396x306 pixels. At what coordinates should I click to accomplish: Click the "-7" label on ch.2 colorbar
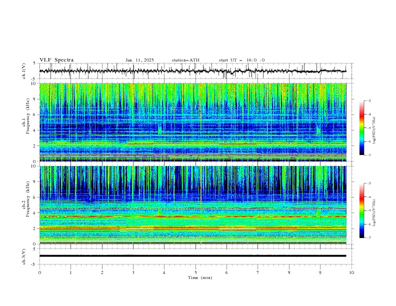368,237
